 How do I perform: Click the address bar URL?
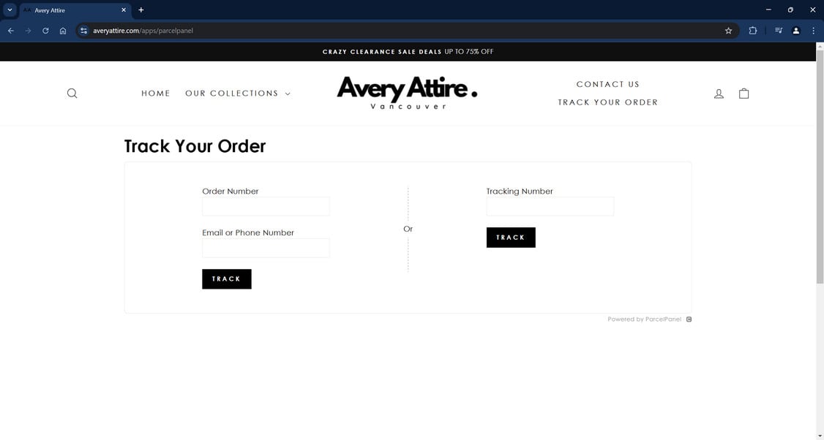(143, 31)
